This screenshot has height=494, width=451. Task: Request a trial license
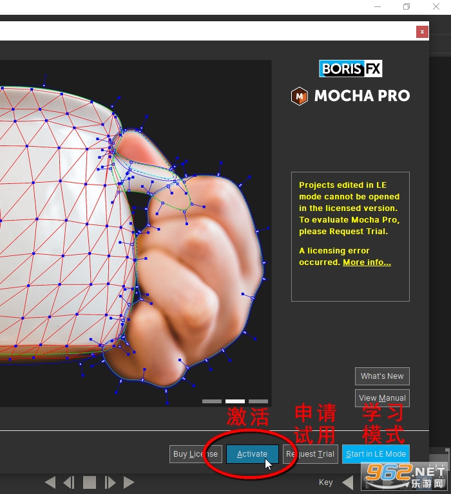311,454
